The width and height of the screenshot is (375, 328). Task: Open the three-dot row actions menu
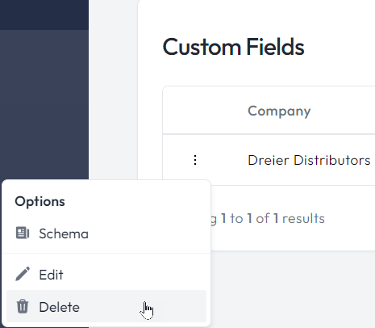point(195,160)
